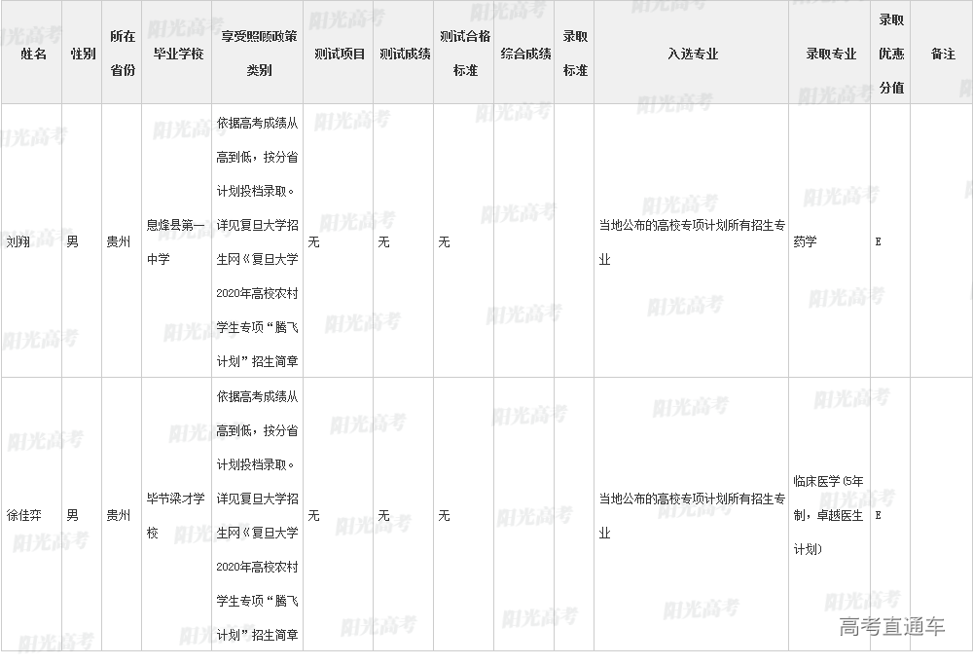Select the 毕节梁才学校 school cell
This screenshot has width=973, height=665.
[x=176, y=515]
